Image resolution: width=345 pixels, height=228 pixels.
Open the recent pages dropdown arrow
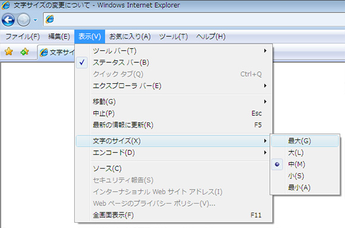pyautogui.click(x=35, y=20)
